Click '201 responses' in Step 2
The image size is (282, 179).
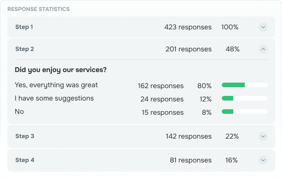point(188,49)
